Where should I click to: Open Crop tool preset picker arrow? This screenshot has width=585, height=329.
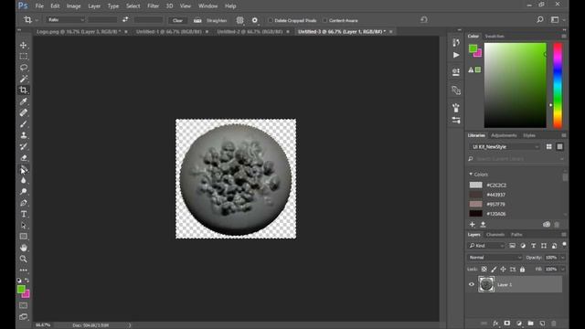tap(37, 20)
